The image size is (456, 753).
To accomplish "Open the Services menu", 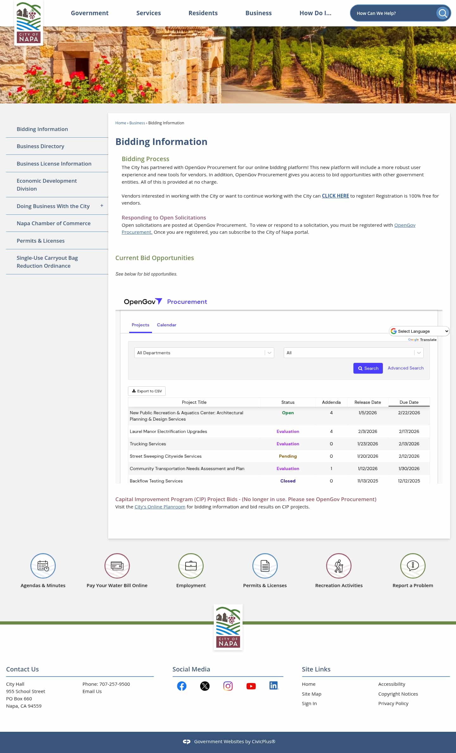I will tap(149, 13).
